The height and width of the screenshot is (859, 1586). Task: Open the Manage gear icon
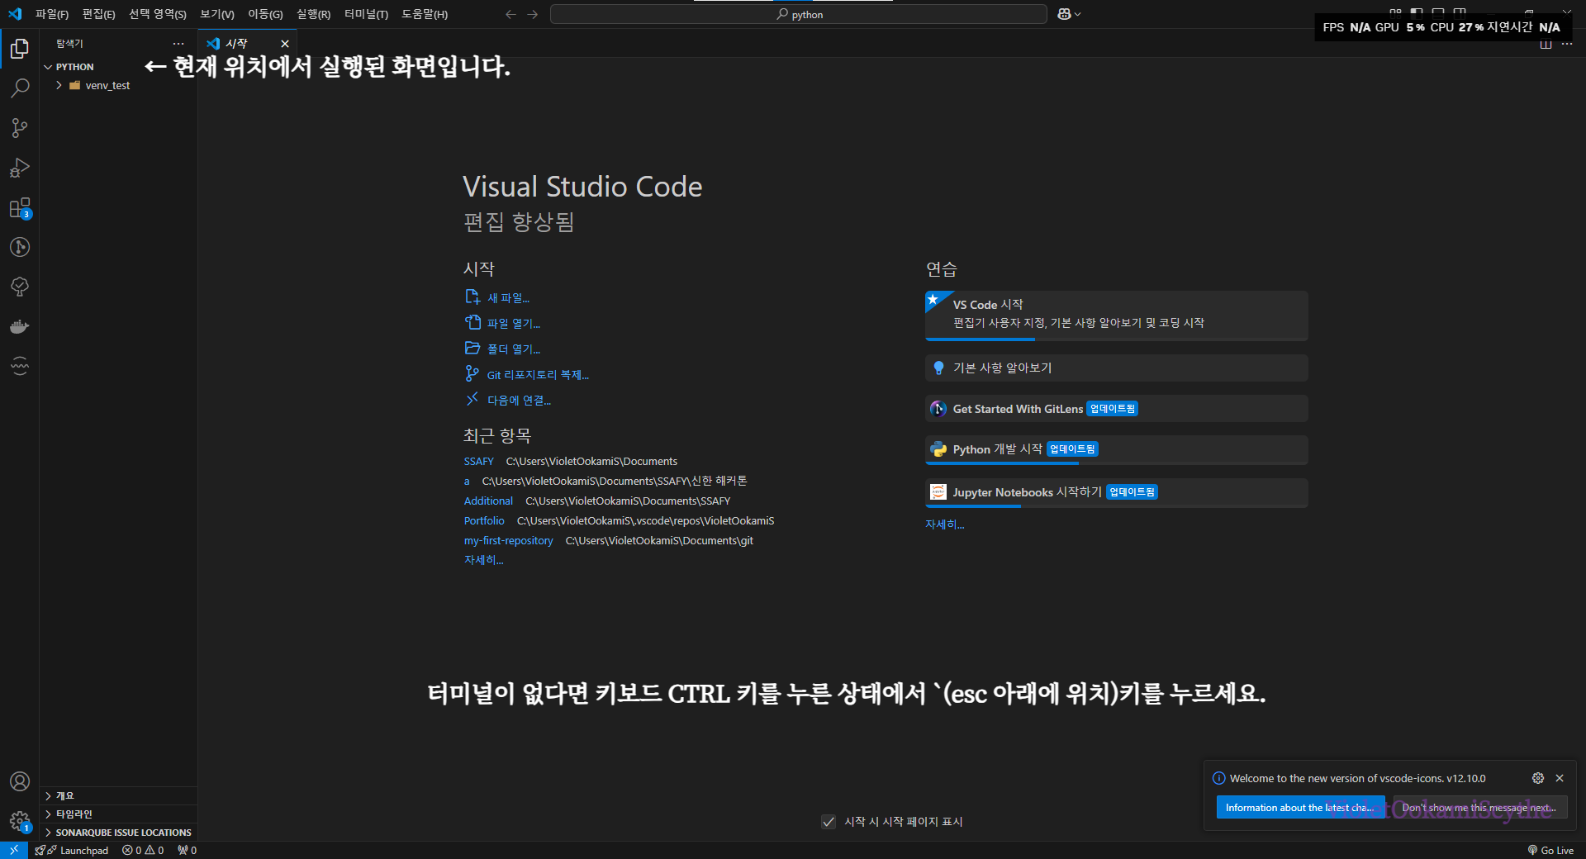point(20,821)
